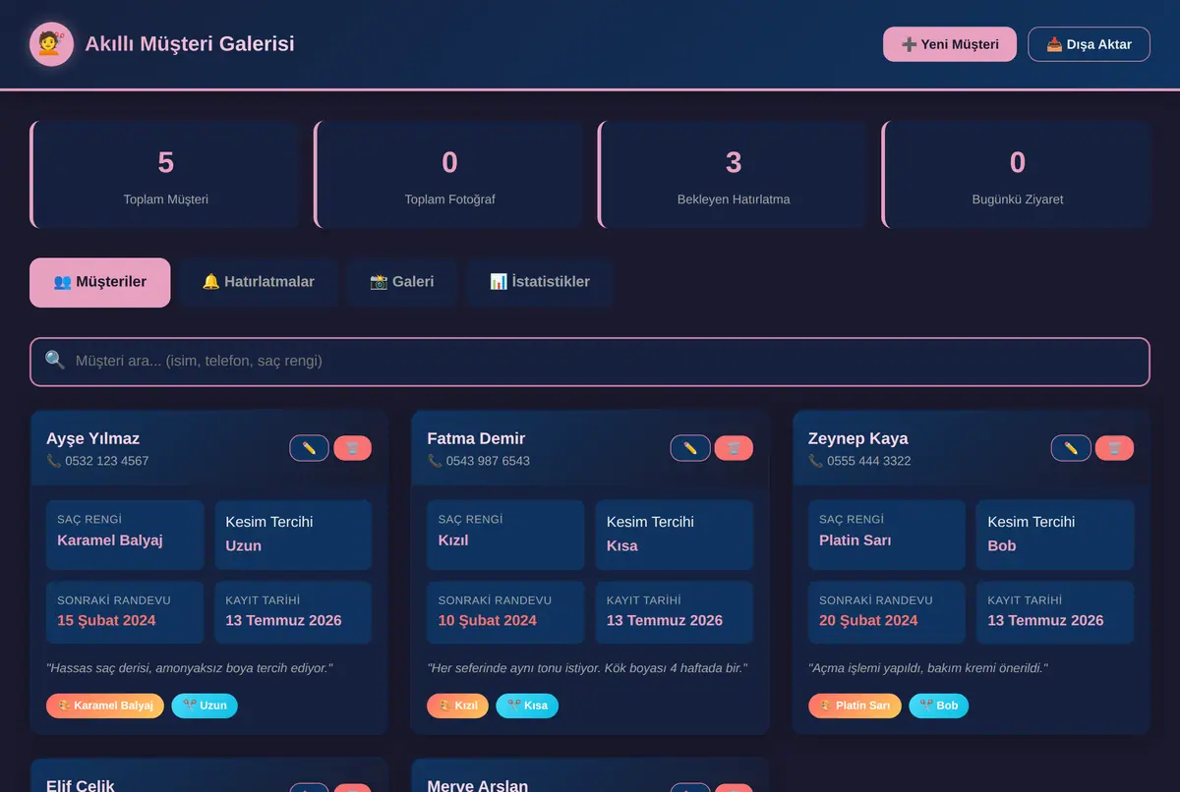1180x792 pixels.
Task: Show the İstatistikler tab
Action: click(x=540, y=283)
